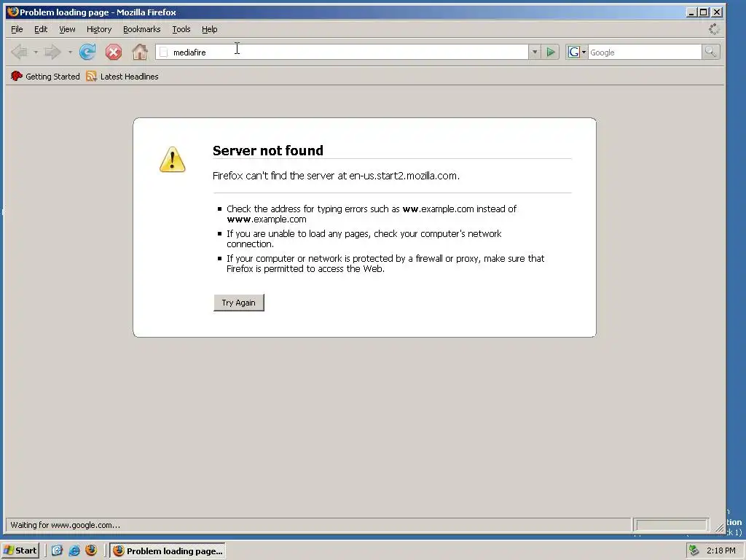This screenshot has height=560, width=746.
Task: Expand the address bar URL history dropdown
Action: (534, 52)
